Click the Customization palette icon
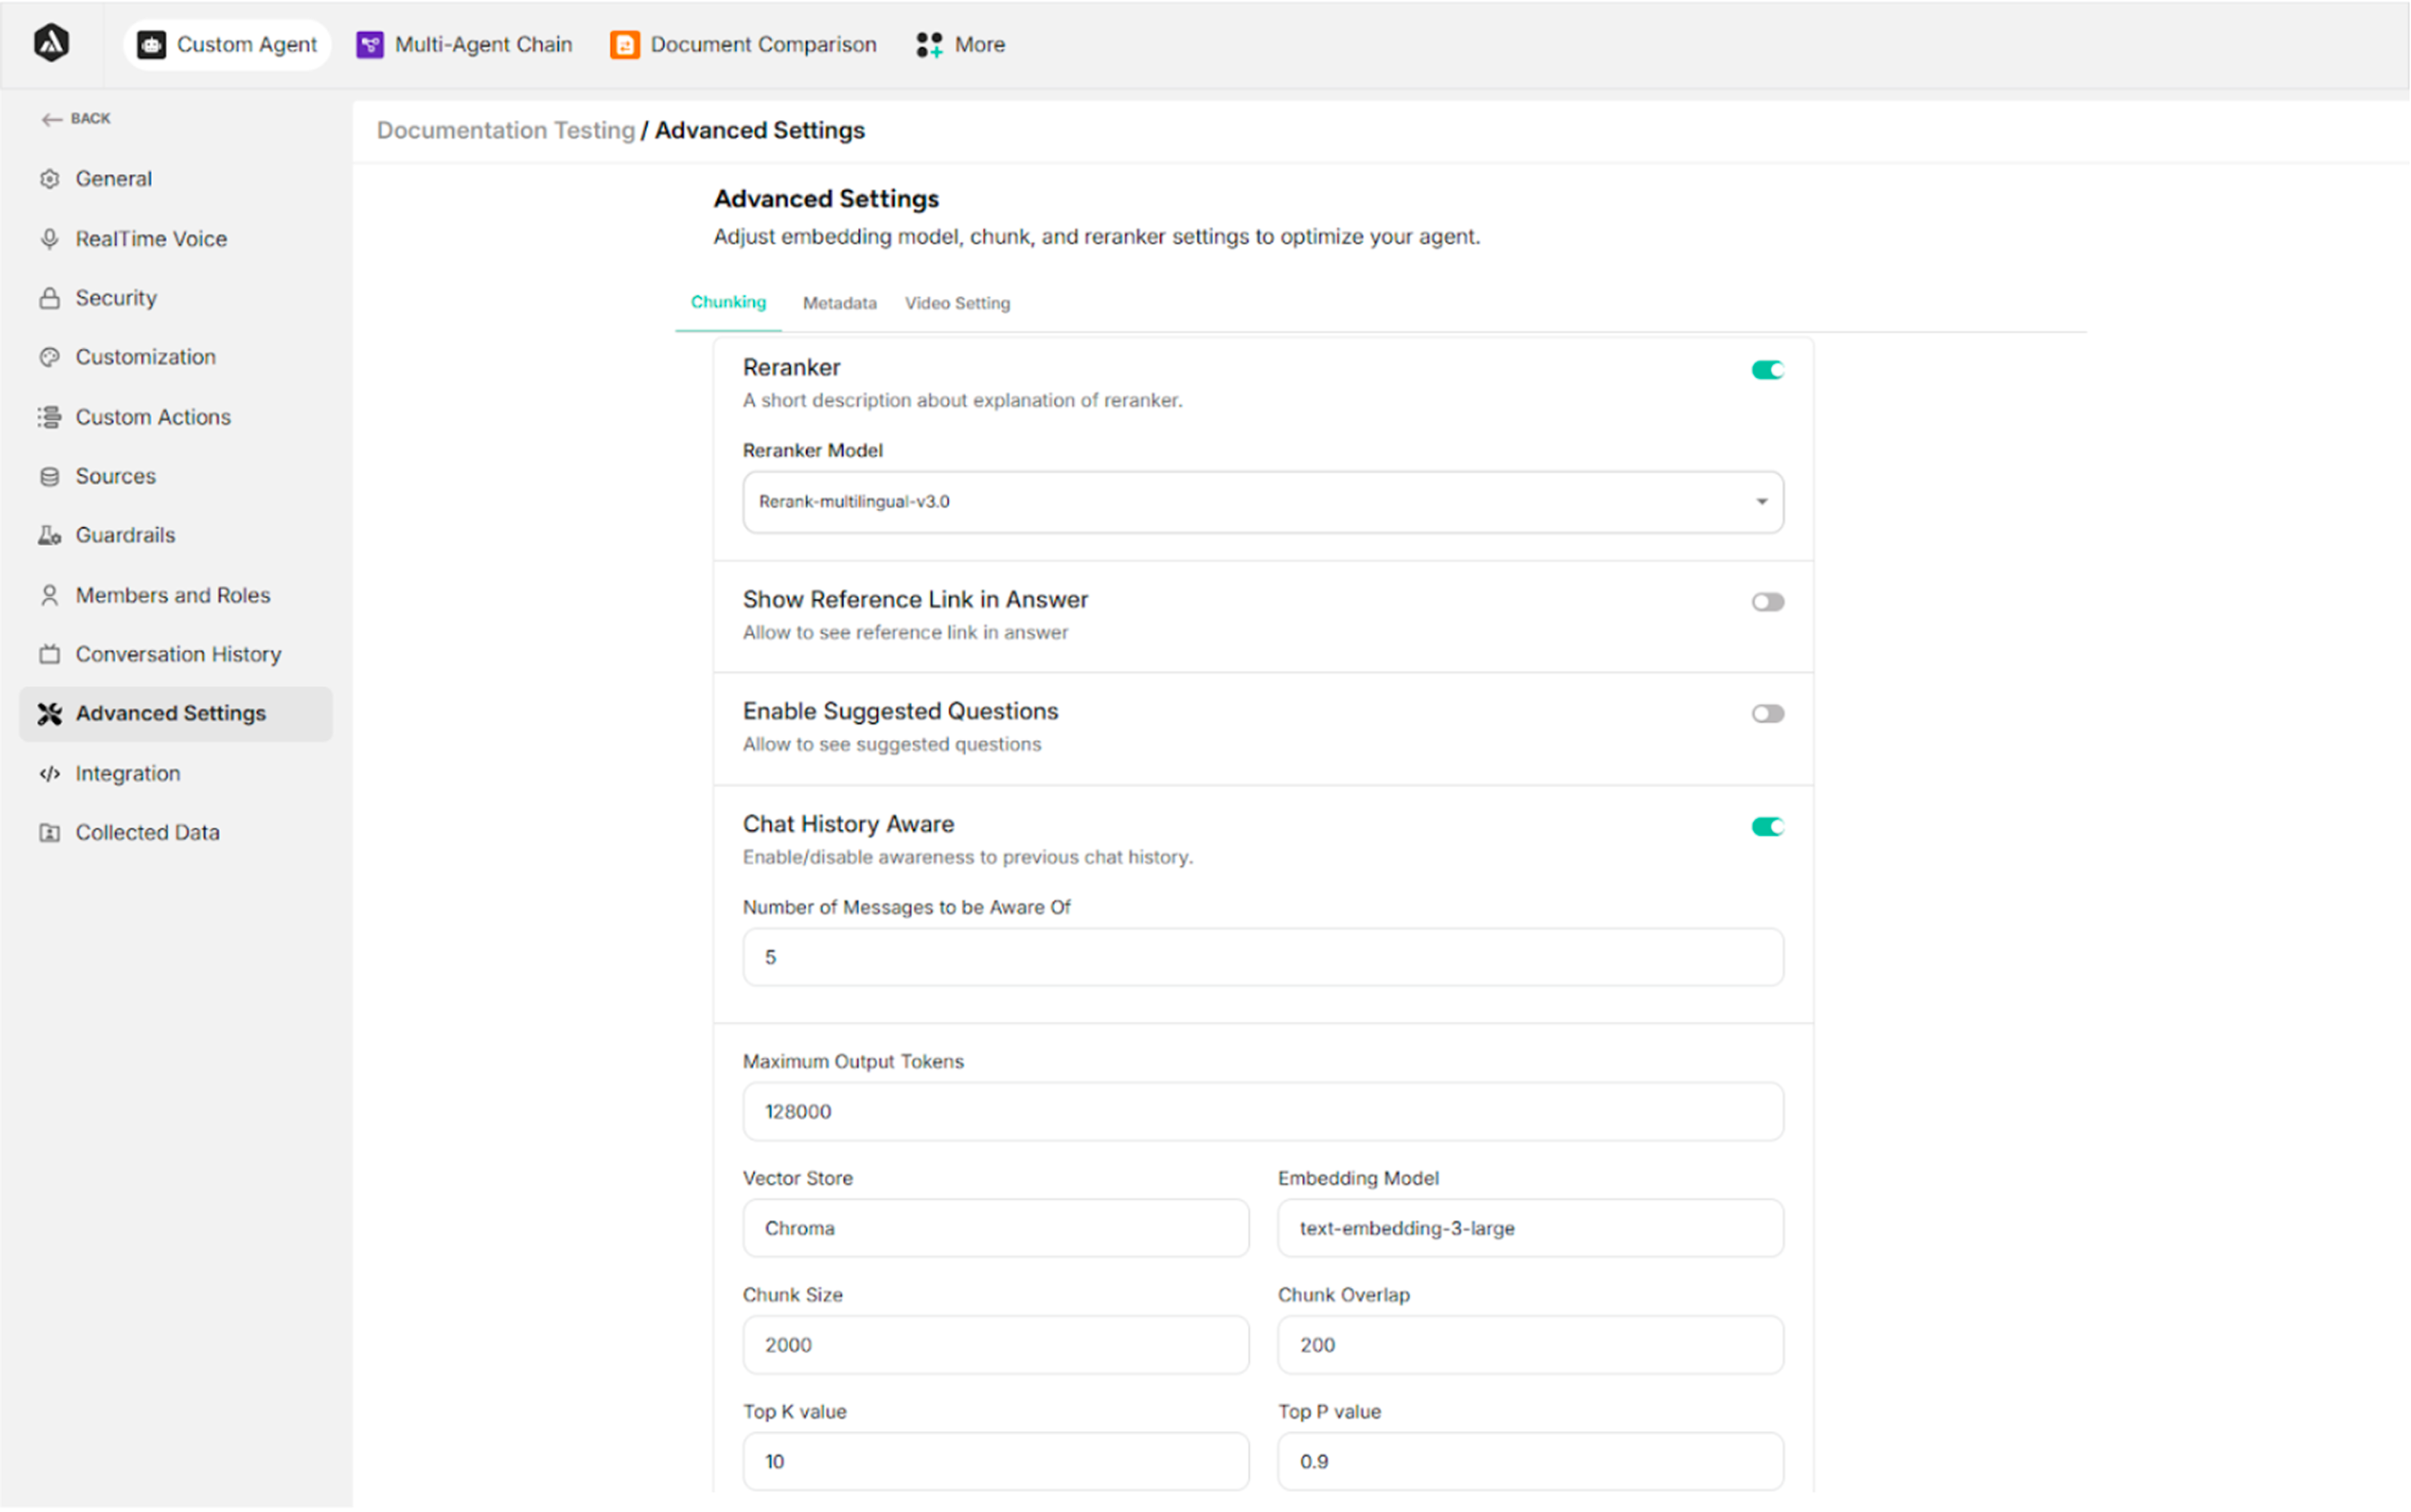 [x=49, y=357]
